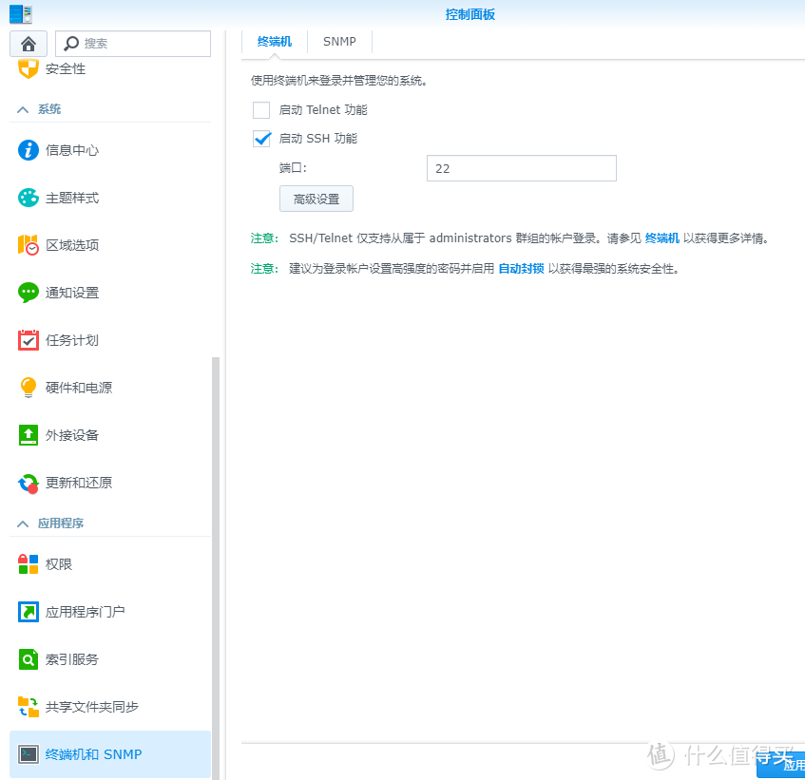Select 应用程序门户 label in sidebar
805x780 pixels.
[86, 612]
